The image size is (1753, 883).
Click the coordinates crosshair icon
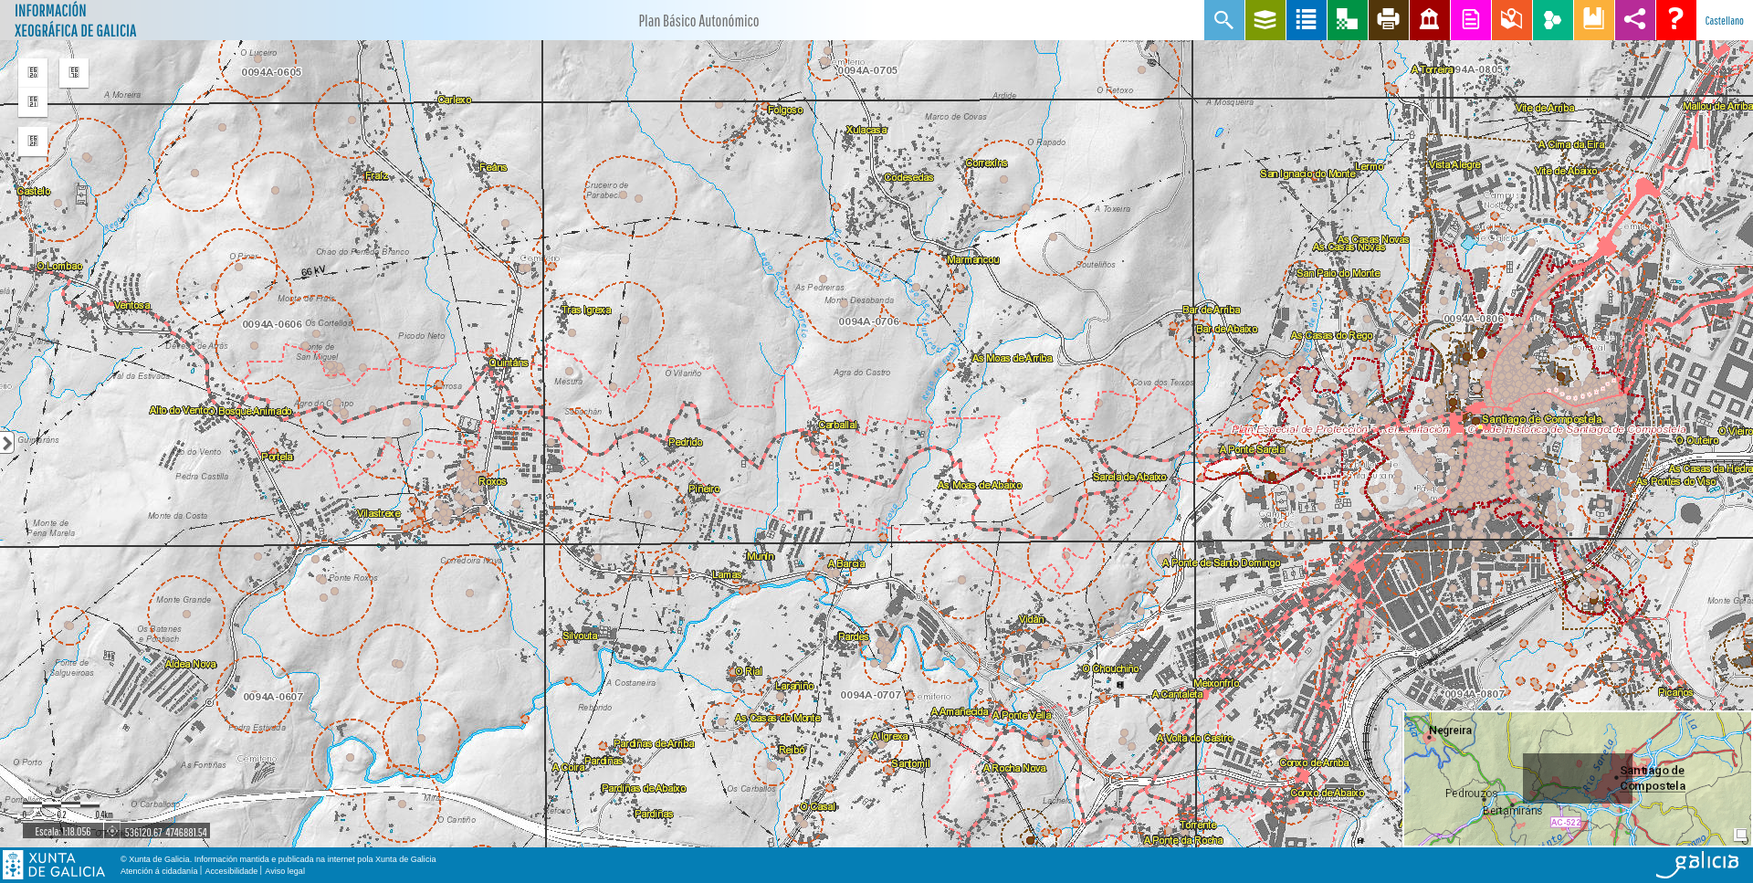point(112,832)
